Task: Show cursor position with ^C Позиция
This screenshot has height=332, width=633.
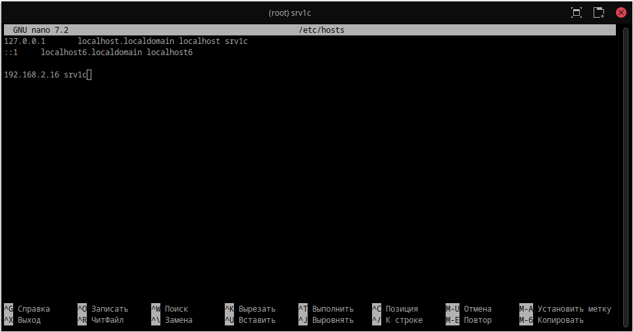Action: (x=394, y=309)
